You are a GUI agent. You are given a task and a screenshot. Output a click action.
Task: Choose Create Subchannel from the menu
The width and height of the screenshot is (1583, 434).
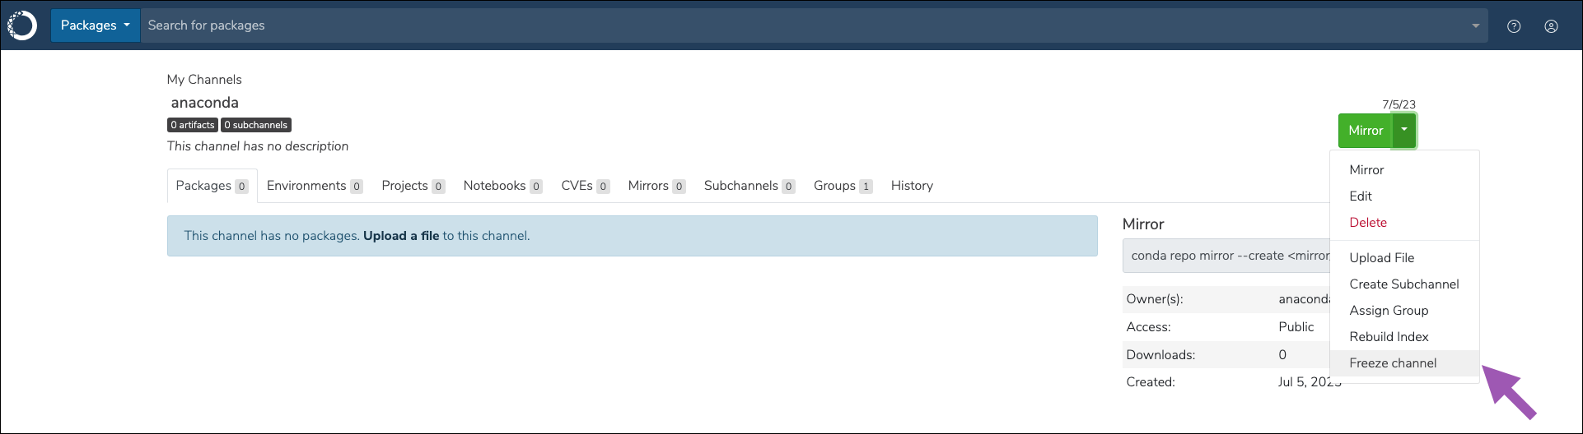1405,284
